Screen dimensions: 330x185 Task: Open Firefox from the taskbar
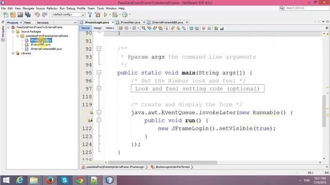click(x=49, y=180)
